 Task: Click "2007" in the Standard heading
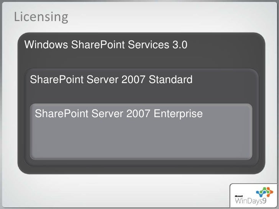coord(133,79)
